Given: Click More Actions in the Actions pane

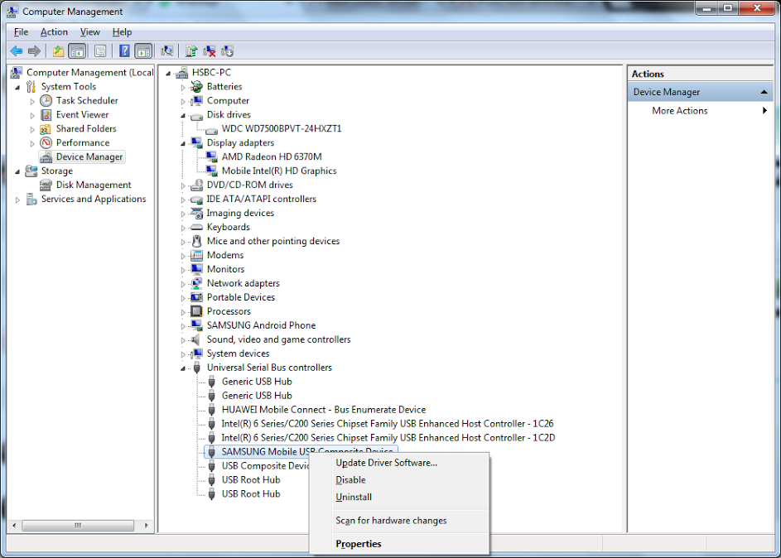Looking at the screenshot, I should 679,110.
